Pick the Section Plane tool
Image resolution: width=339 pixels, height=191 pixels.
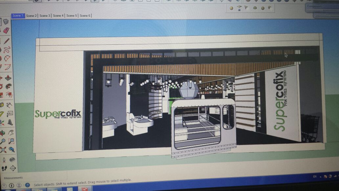tap(13, 168)
